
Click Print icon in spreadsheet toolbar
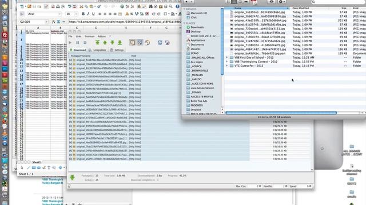click(58, 6)
